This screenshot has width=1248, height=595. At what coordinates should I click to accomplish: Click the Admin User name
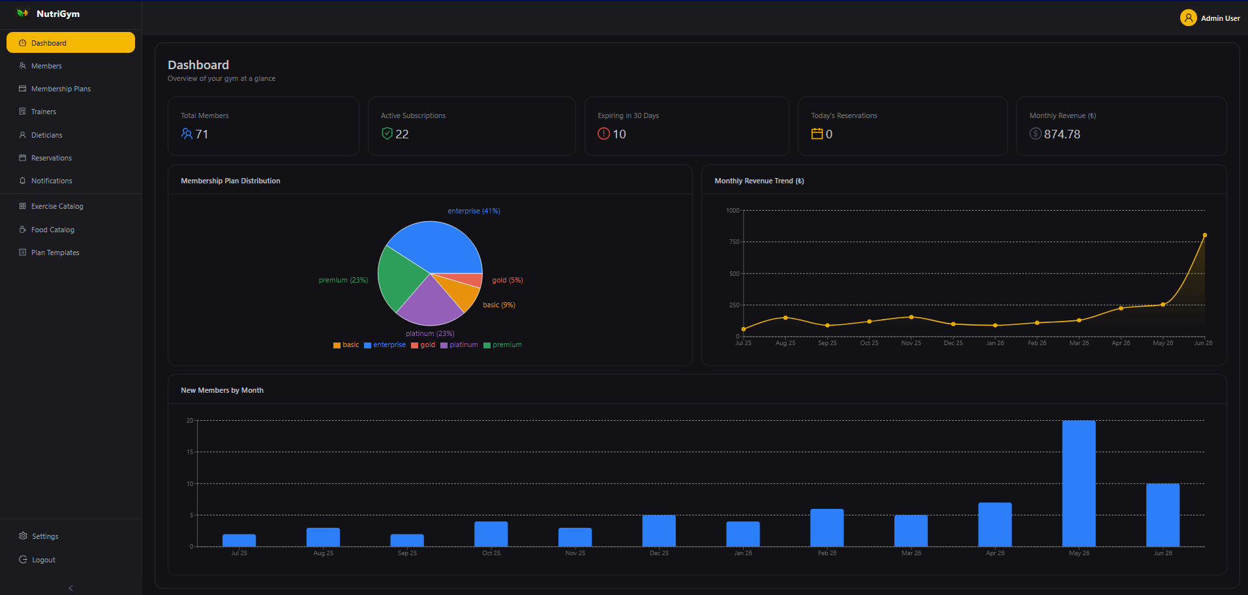(x=1220, y=18)
